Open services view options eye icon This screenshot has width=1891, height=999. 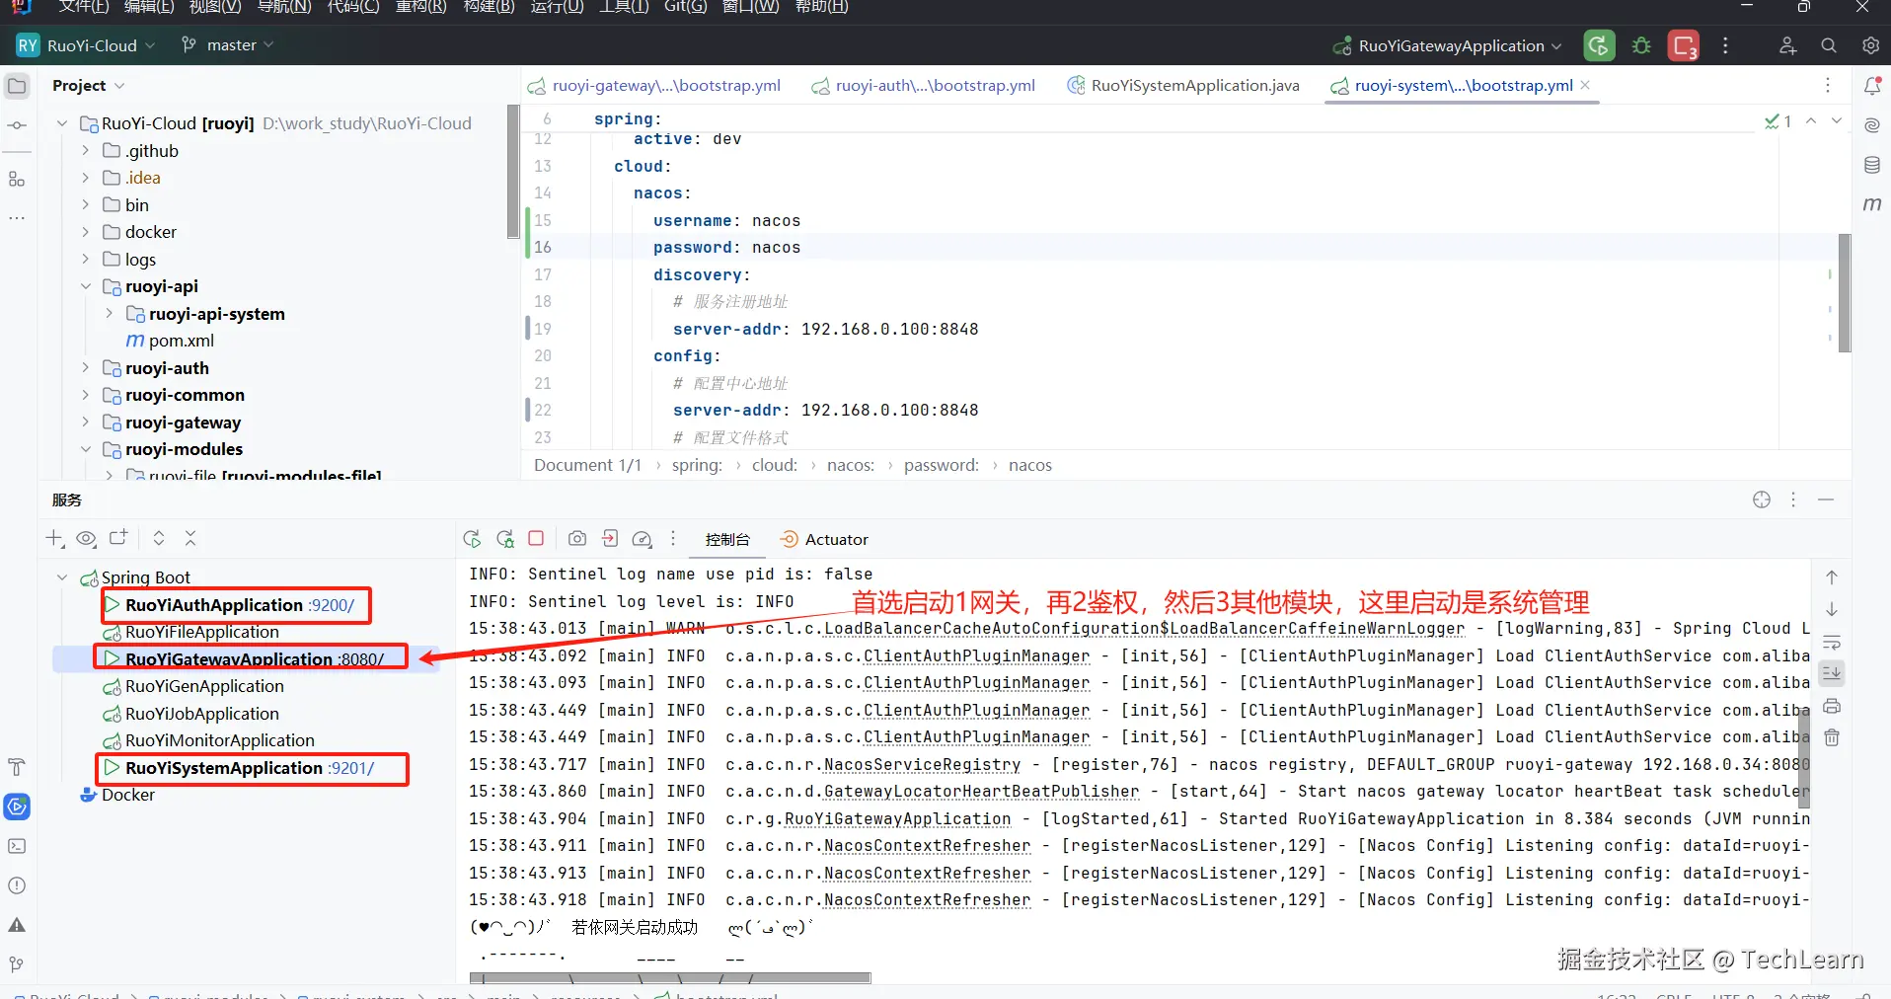[x=86, y=538]
